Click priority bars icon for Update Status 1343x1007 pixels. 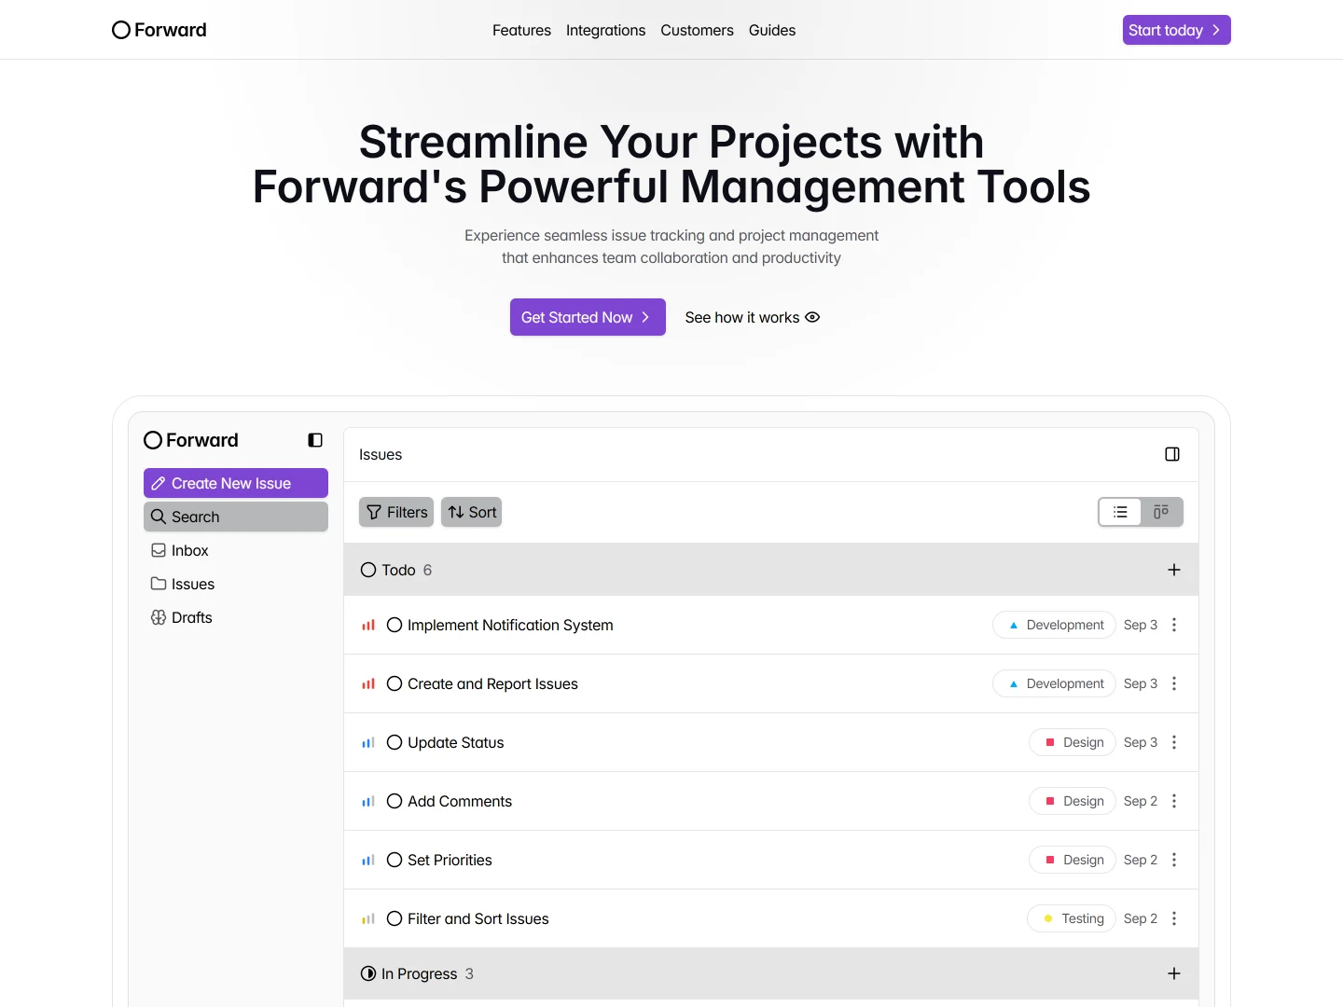368,743
